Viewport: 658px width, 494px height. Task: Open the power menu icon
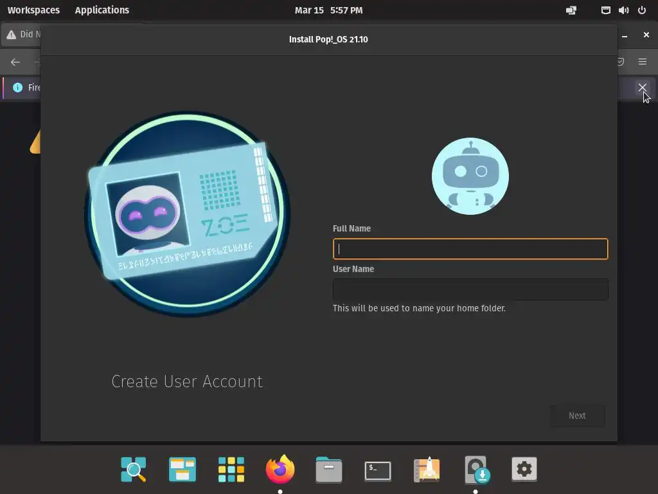[642, 10]
